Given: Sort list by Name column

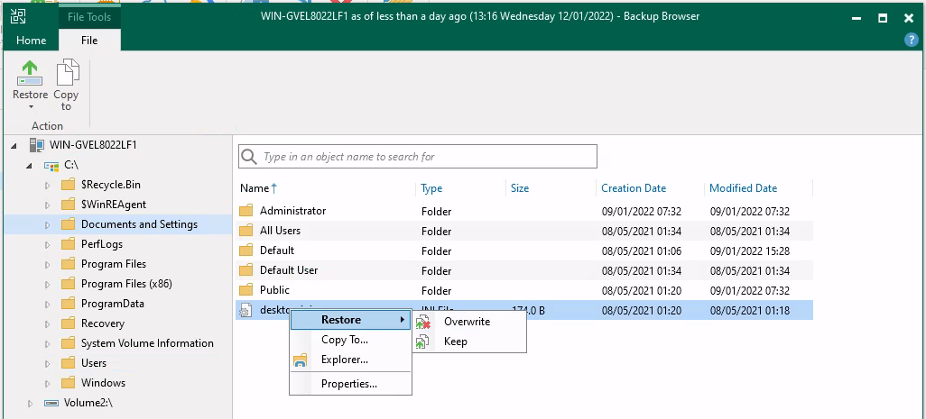Looking at the screenshot, I should [255, 188].
